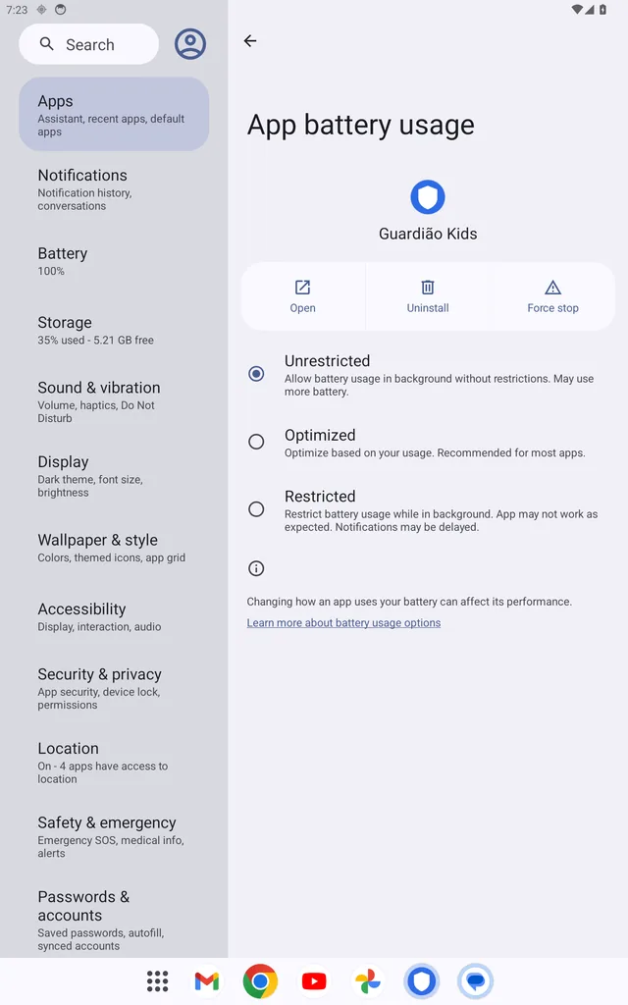
Task: Tap the Uninstall trash icon
Action: 428,288
